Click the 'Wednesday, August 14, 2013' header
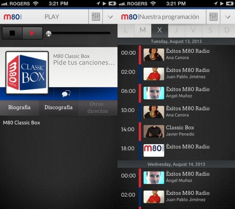Screen dimensions: 235x209 (x=176, y=164)
